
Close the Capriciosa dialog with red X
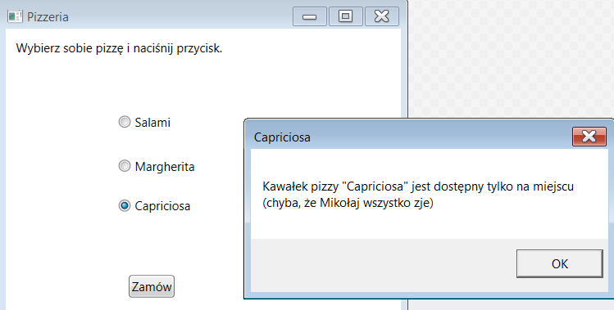589,137
